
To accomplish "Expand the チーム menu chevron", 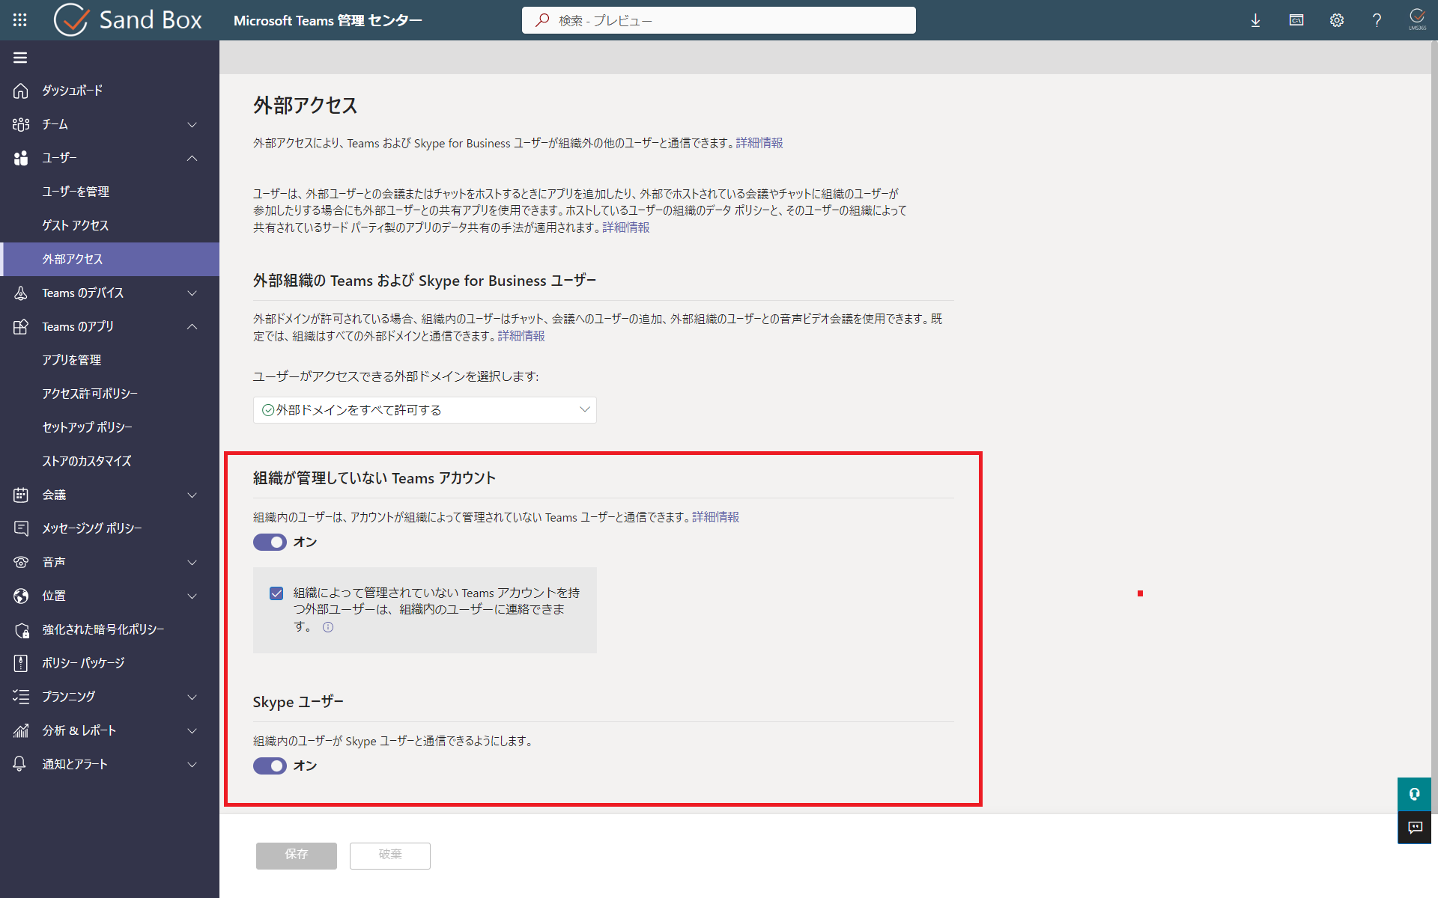I will [192, 125].
